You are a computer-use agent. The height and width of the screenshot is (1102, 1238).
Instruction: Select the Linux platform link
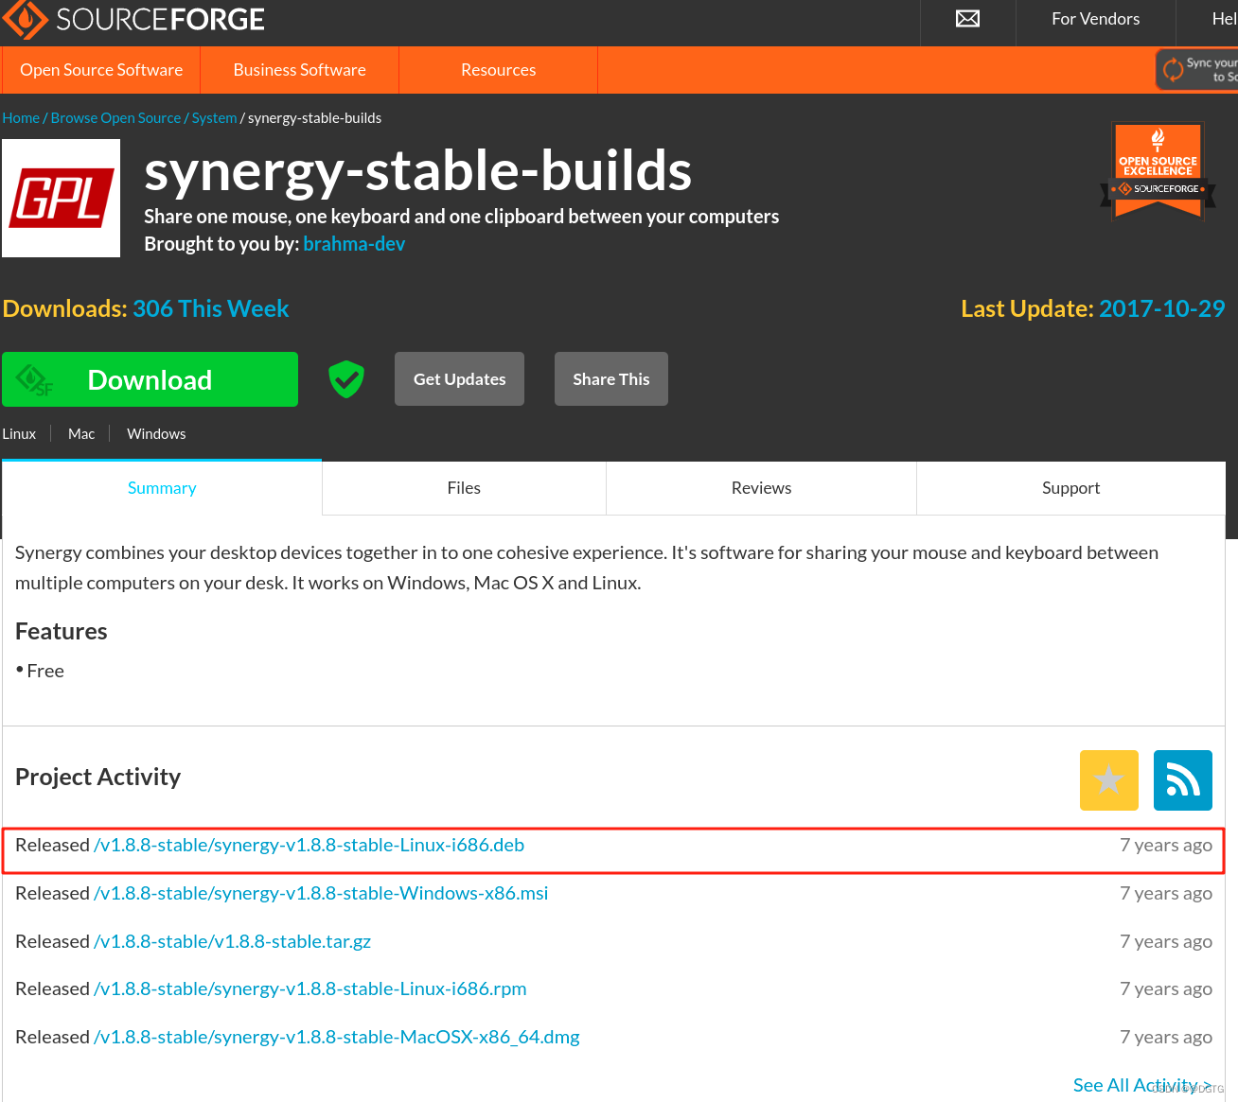19,434
